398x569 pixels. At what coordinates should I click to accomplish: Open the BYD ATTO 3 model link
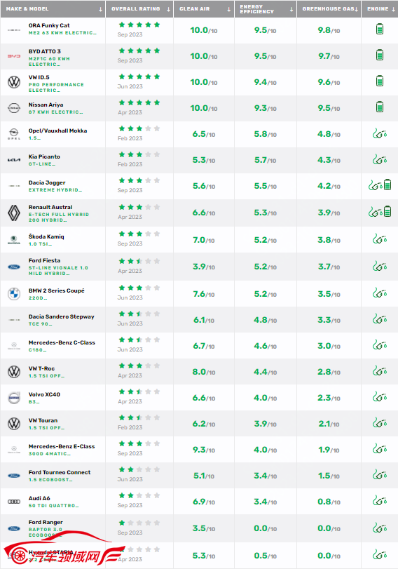point(45,51)
